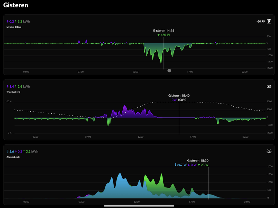This screenshot has width=278, height=208.
Task: Select the Stroom totaal 0.2 kWh import value
Action: coord(10,21)
